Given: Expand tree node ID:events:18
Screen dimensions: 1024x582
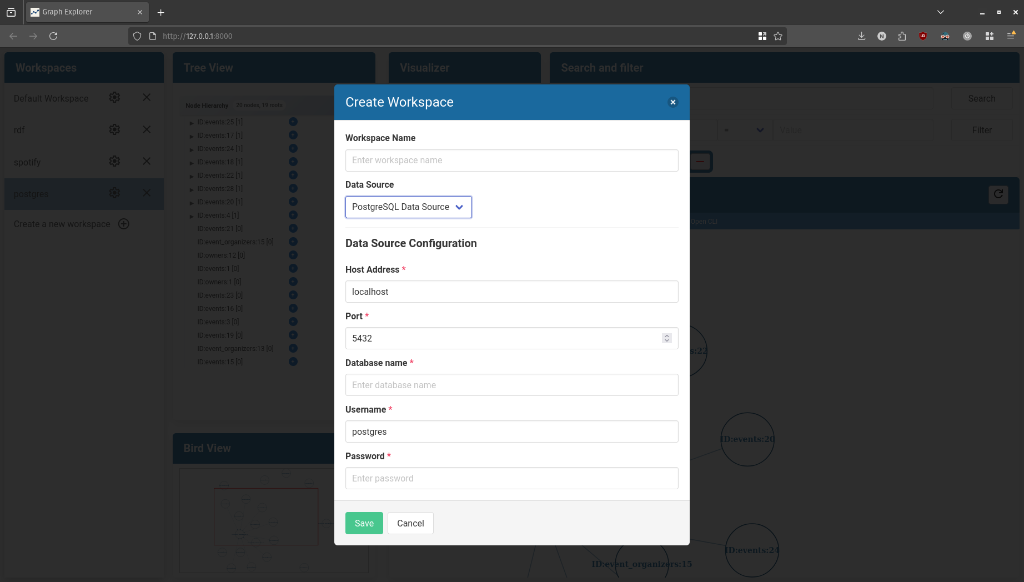Looking at the screenshot, I should (x=192, y=163).
